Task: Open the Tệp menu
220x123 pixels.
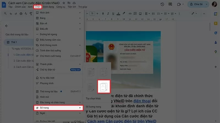Action: [10, 7]
